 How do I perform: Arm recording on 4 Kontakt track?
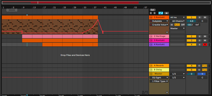click(205, 45)
